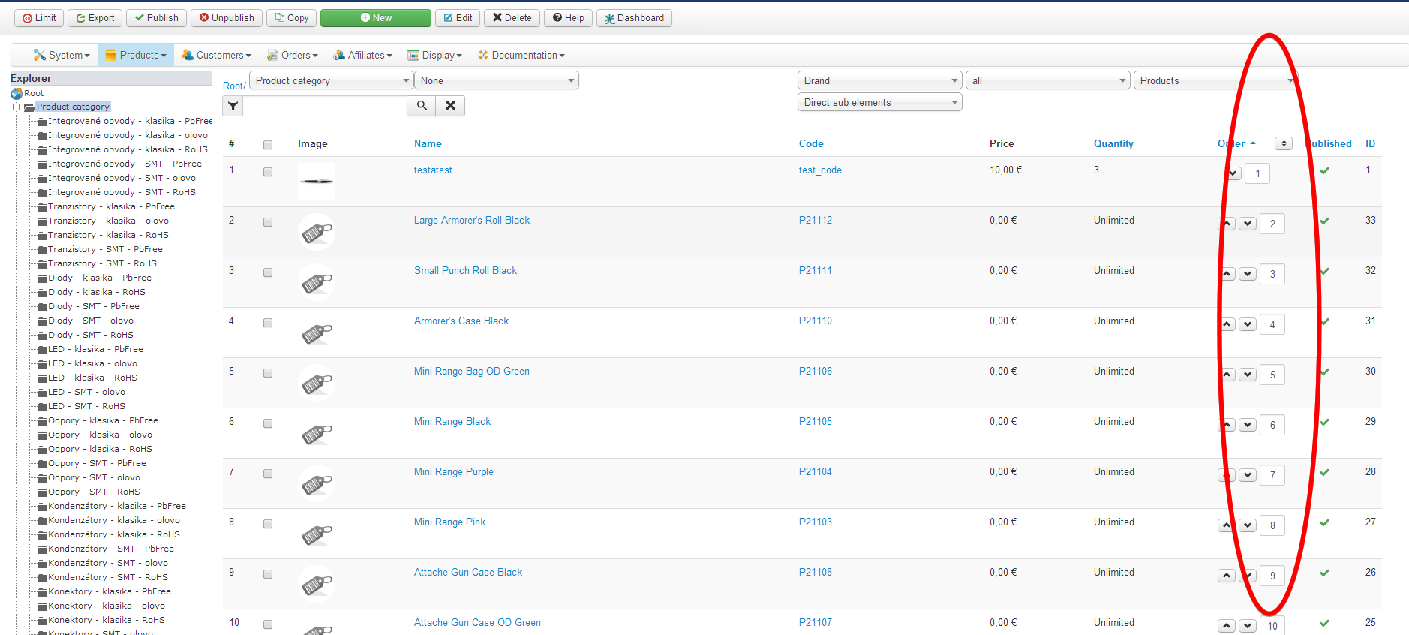Open the Affiliates menu
This screenshot has height=635, width=1409.
[x=362, y=55]
